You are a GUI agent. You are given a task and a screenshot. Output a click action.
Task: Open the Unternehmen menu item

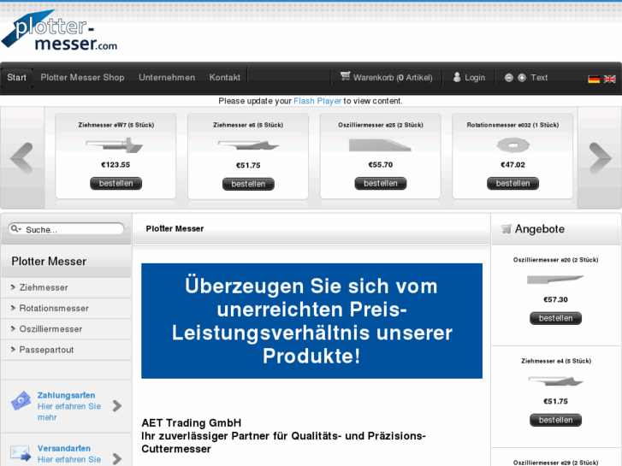point(167,78)
